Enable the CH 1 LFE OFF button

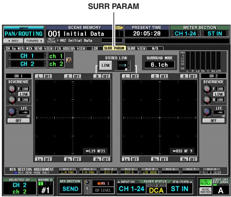[19, 121]
